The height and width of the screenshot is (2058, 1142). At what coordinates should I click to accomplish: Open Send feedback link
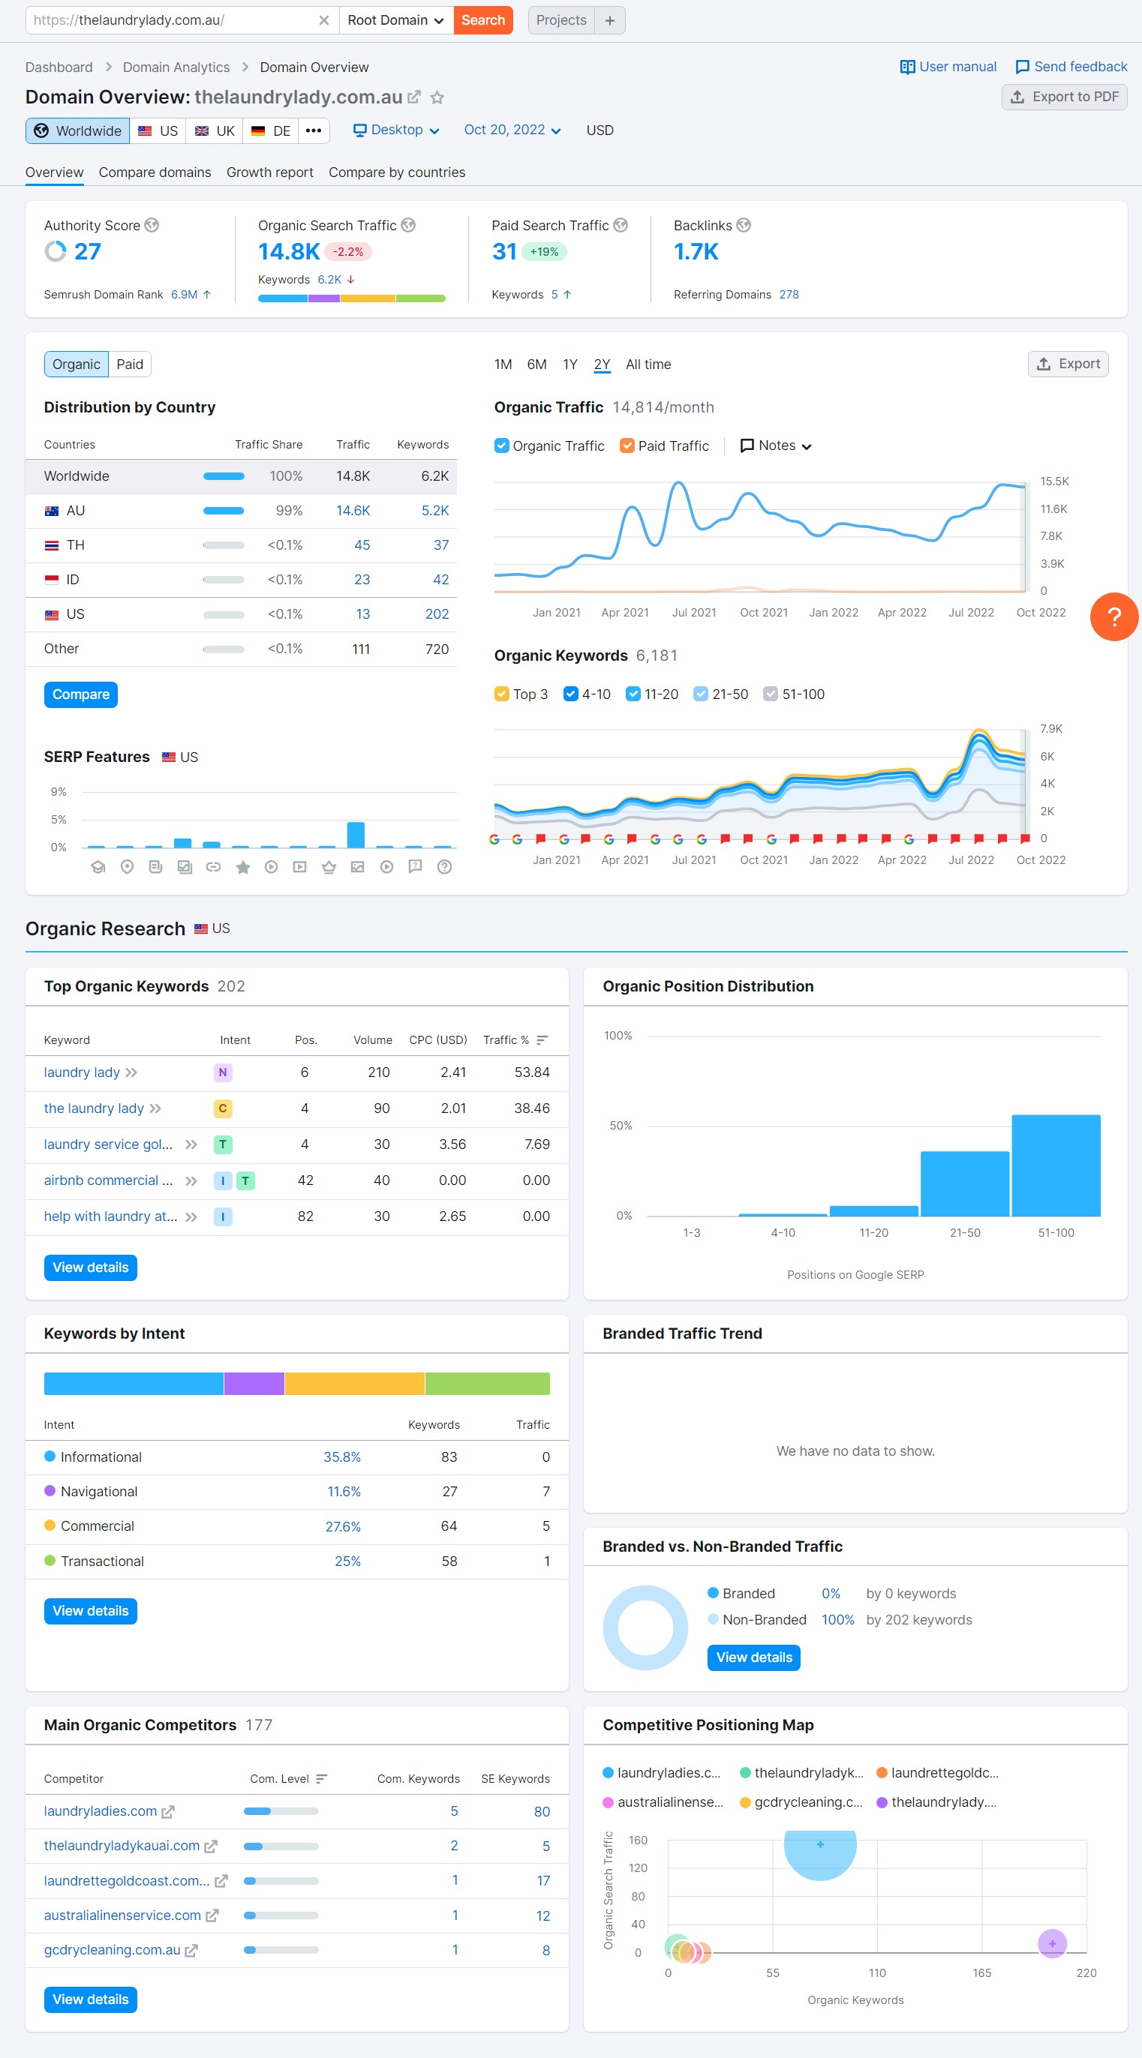click(x=1071, y=67)
